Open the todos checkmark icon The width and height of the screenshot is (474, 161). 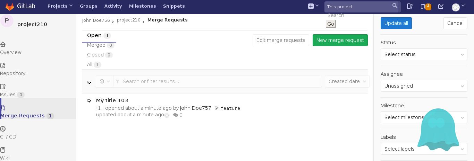[441, 6]
